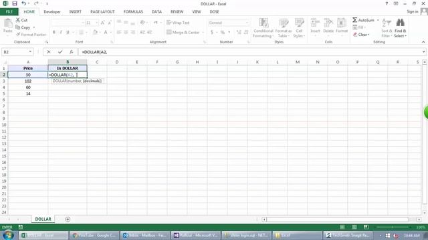Cancel formula entry with the X icon
This screenshot has width=428, height=240.
49,52
